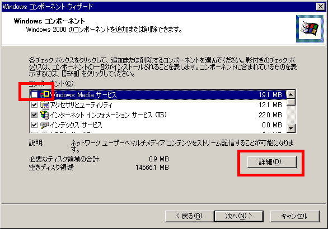
Task: Close the Windows コンポーネント ウィザード window
Action: [321, 7]
